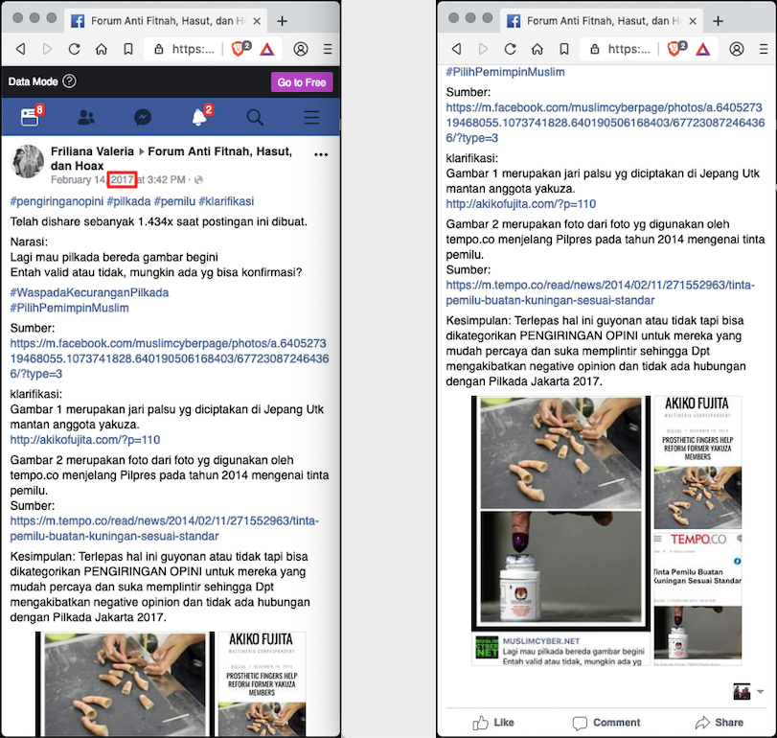The image size is (777, 738).
Task: Click back arrow in left browser window
Action: tap(20, 49)
